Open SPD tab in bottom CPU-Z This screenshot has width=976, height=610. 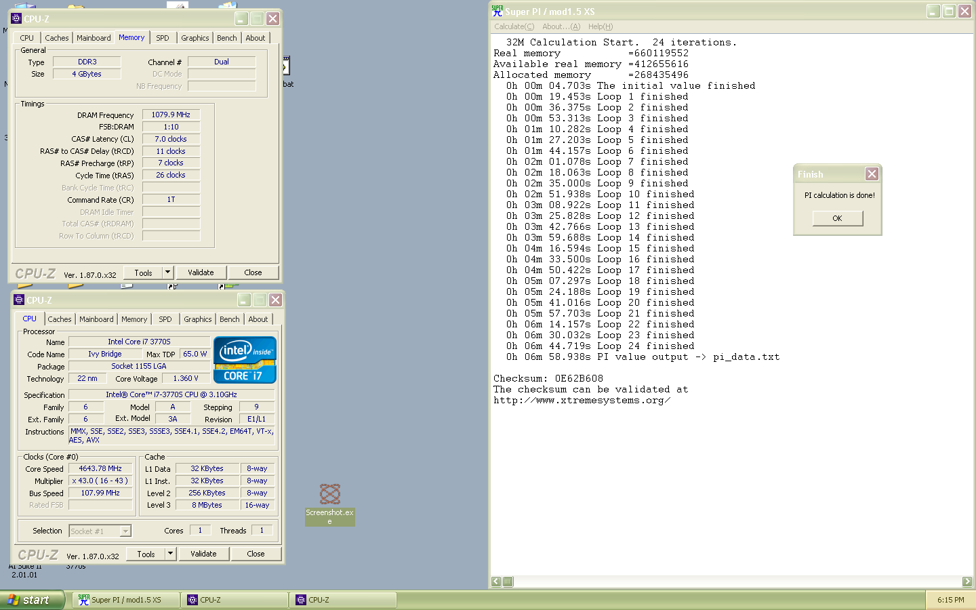[x=165, y=319]
